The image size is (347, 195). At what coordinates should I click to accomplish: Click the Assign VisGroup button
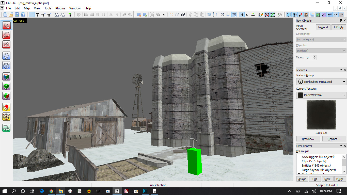point(302,179)
